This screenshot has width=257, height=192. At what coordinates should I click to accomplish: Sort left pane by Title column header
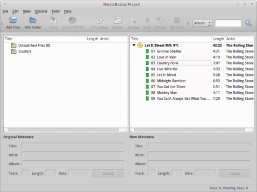[x=44, y=39]
